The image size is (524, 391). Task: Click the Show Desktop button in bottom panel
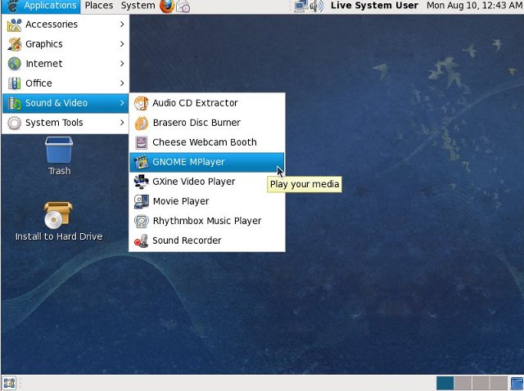tap(9, 383)
